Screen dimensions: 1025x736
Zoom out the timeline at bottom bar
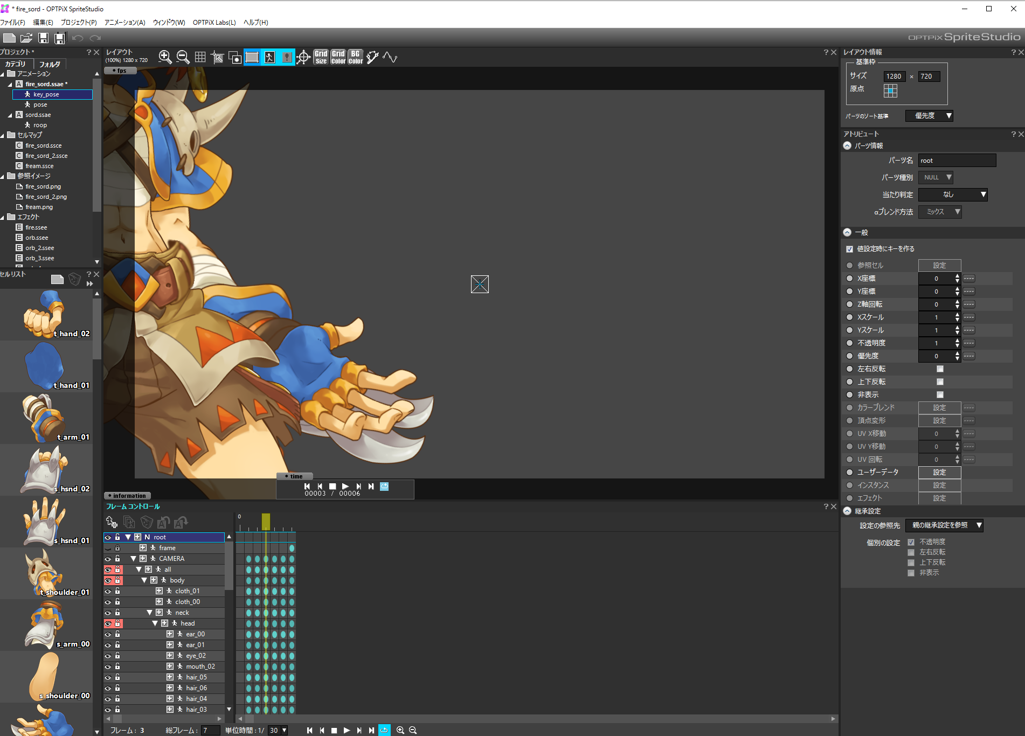[413, 730]
